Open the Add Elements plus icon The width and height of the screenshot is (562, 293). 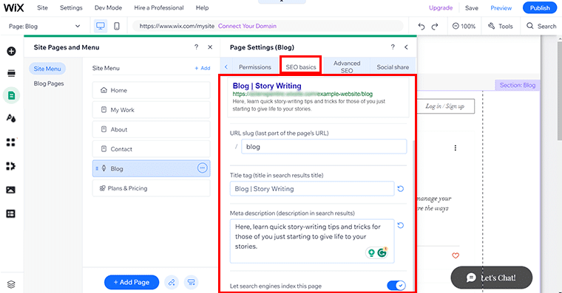click(11, 51)
